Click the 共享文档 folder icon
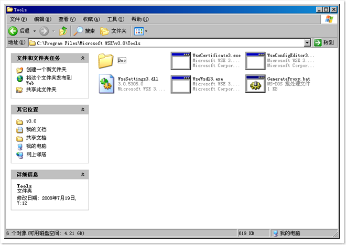 pos(19,138)
